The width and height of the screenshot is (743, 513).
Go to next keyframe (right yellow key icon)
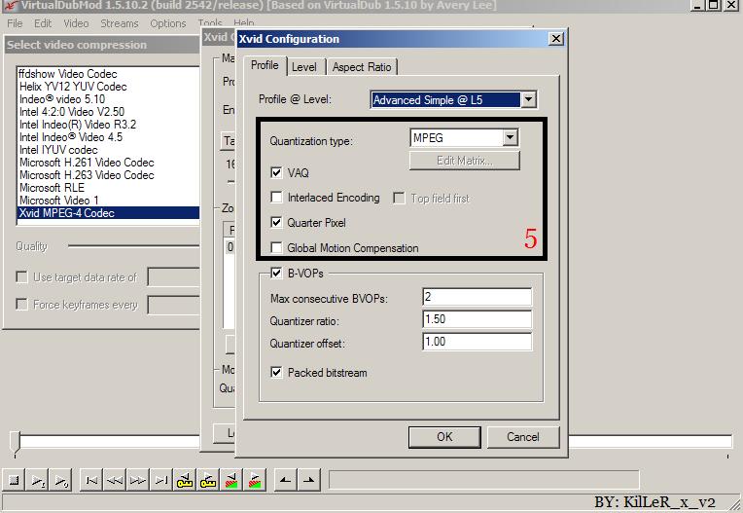(x=208, y=480)
